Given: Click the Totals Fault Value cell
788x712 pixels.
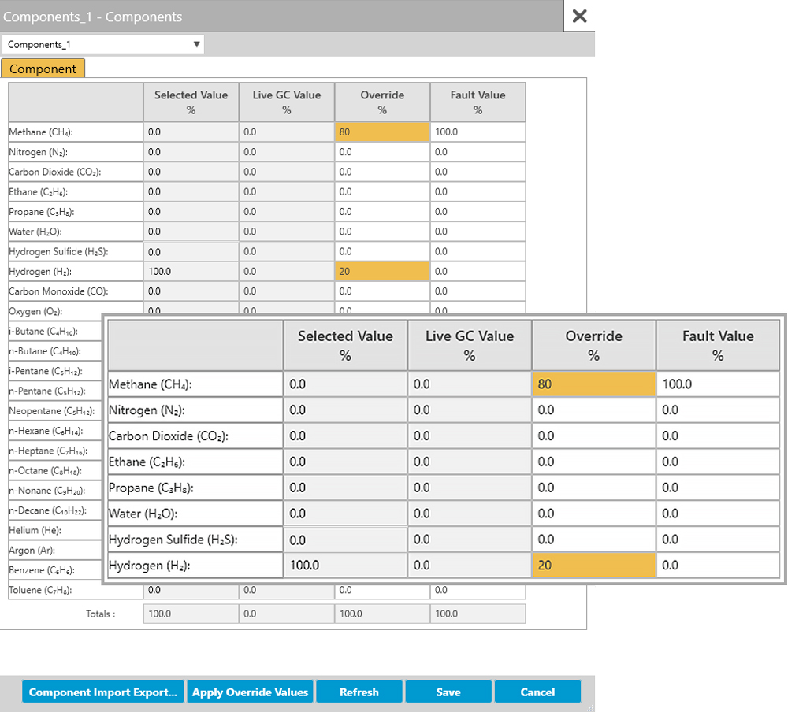Looking at the screenshot, I should tap(478, 614).
